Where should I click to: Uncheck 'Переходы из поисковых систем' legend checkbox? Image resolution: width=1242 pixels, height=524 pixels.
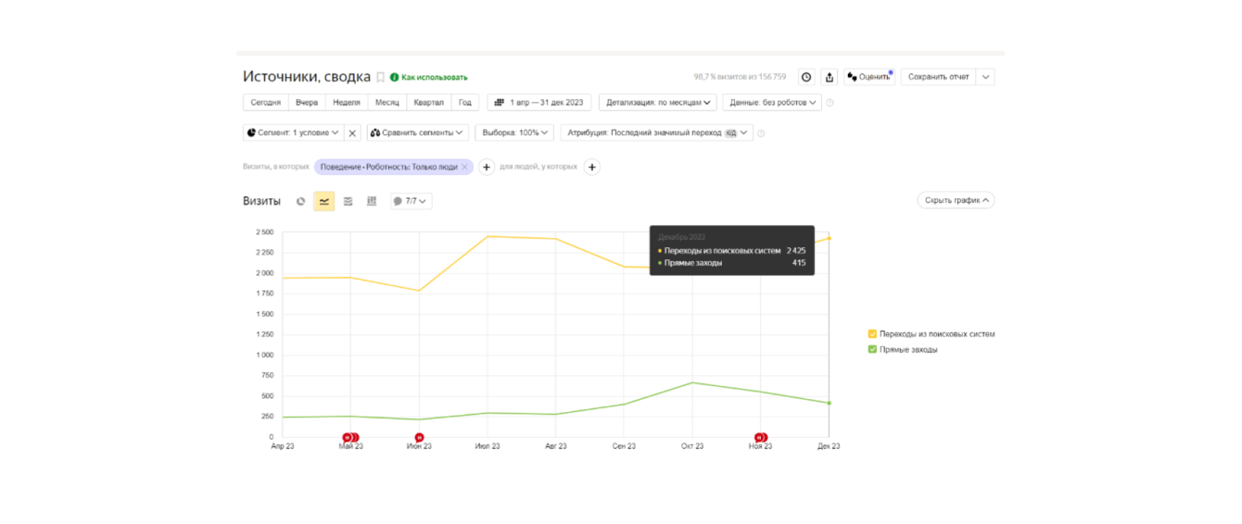pos(872,334)
